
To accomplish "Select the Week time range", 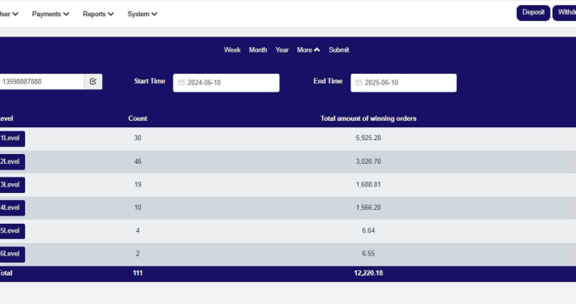I will pyautogui.click(x=232, y=50).
